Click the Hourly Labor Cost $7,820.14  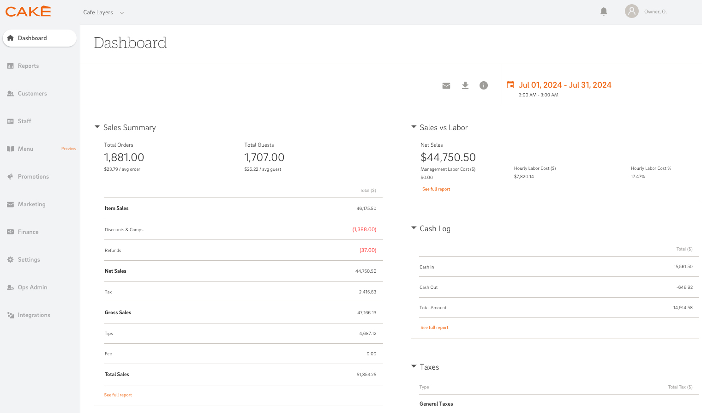coord(524,177)
